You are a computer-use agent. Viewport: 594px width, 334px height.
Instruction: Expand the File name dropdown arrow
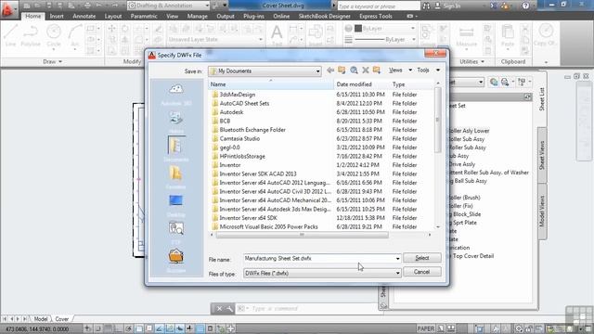[x=397, y=259]
